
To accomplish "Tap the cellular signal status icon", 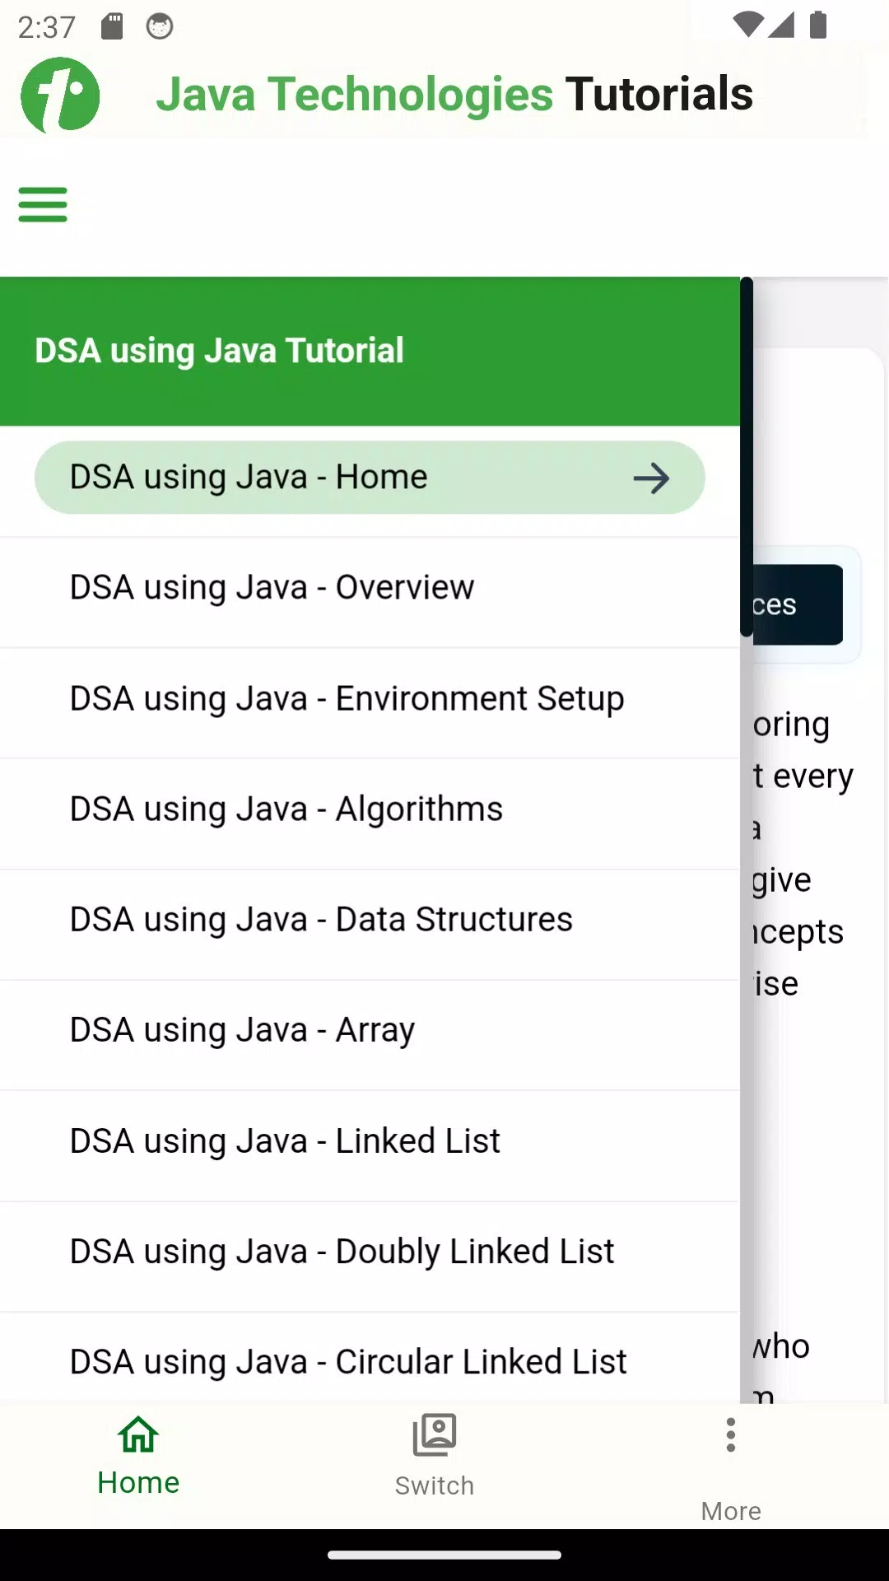I will (x=781, y=25).
